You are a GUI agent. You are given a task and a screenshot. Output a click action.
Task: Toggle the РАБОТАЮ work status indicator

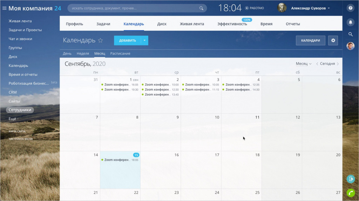(x=255, y=8)
